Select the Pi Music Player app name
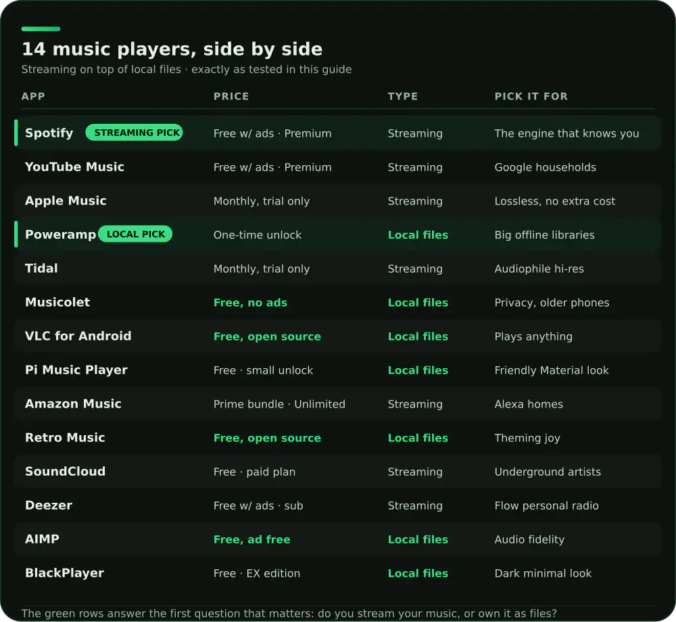Image resolution: width=676 pixels, height=622 pixels. (76, 370)
